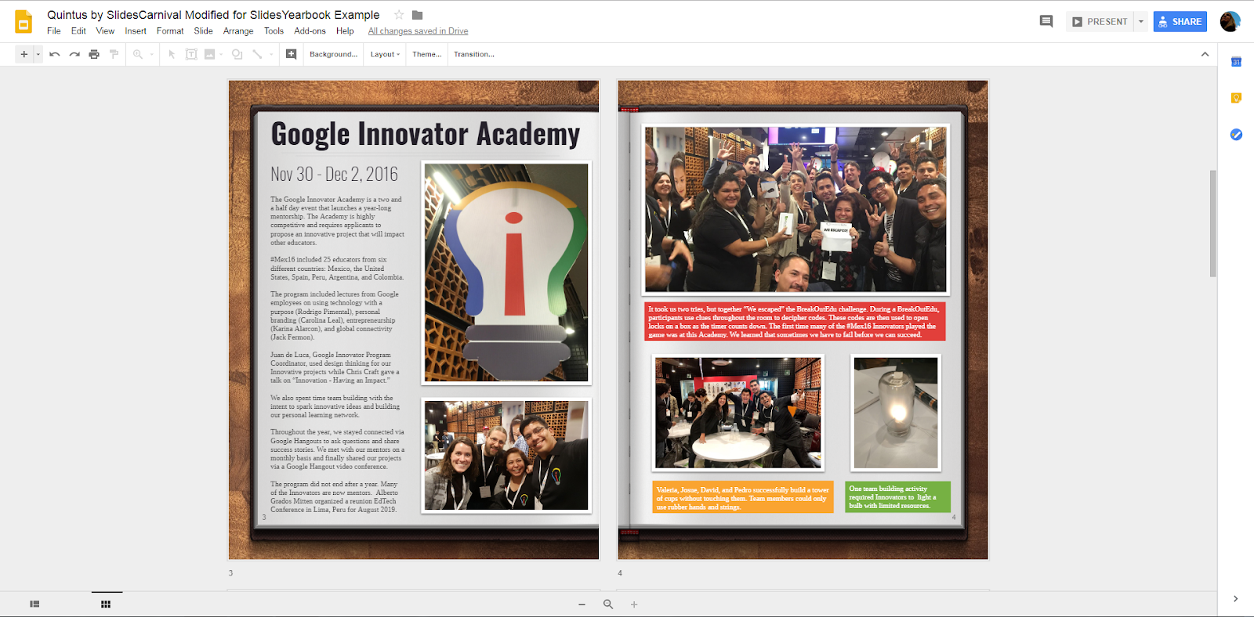Expand the zoom level dropdown arrow
This screenshot has height=617, width=1254.
[x=151, y=54]
